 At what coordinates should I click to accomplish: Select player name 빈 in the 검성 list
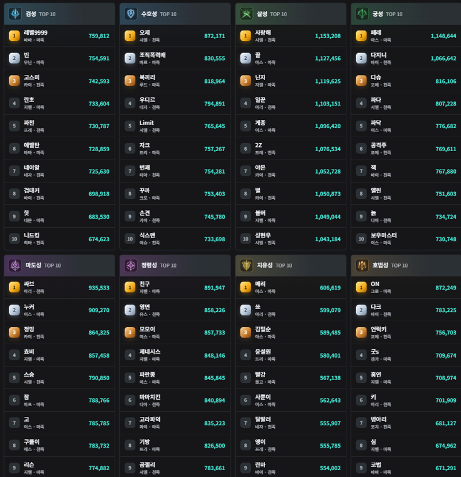(x=27, y=55)
